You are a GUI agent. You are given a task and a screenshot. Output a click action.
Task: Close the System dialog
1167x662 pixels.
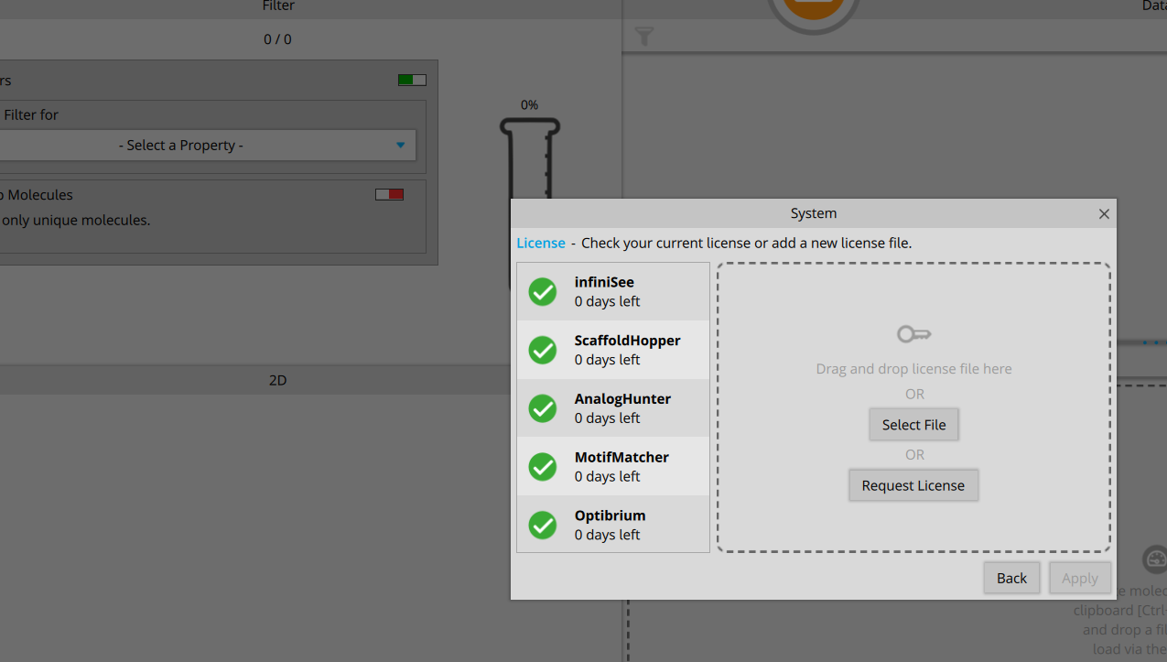click(1104, 213)
